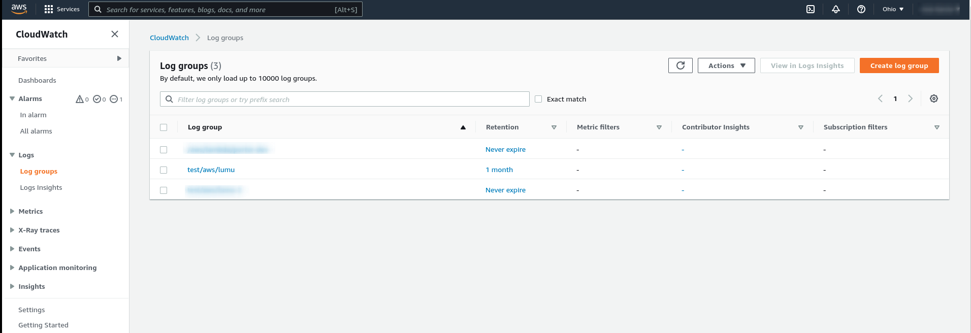Go to next page of log groups
The height and width of the screenshot is (333, 971).
[x=910, y=99]
